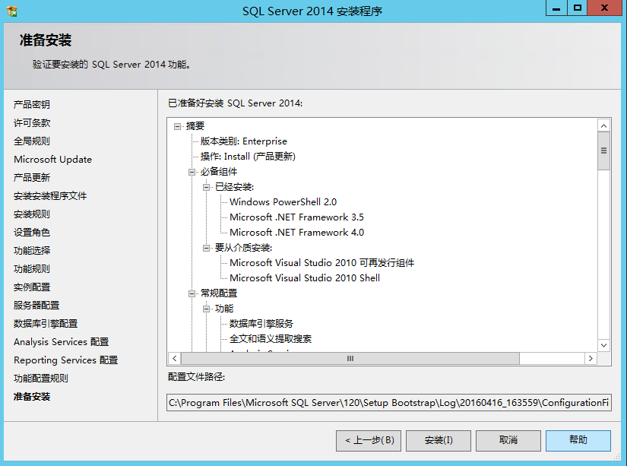
Task: Collapse the 功能 tree node
Action: 206,309
